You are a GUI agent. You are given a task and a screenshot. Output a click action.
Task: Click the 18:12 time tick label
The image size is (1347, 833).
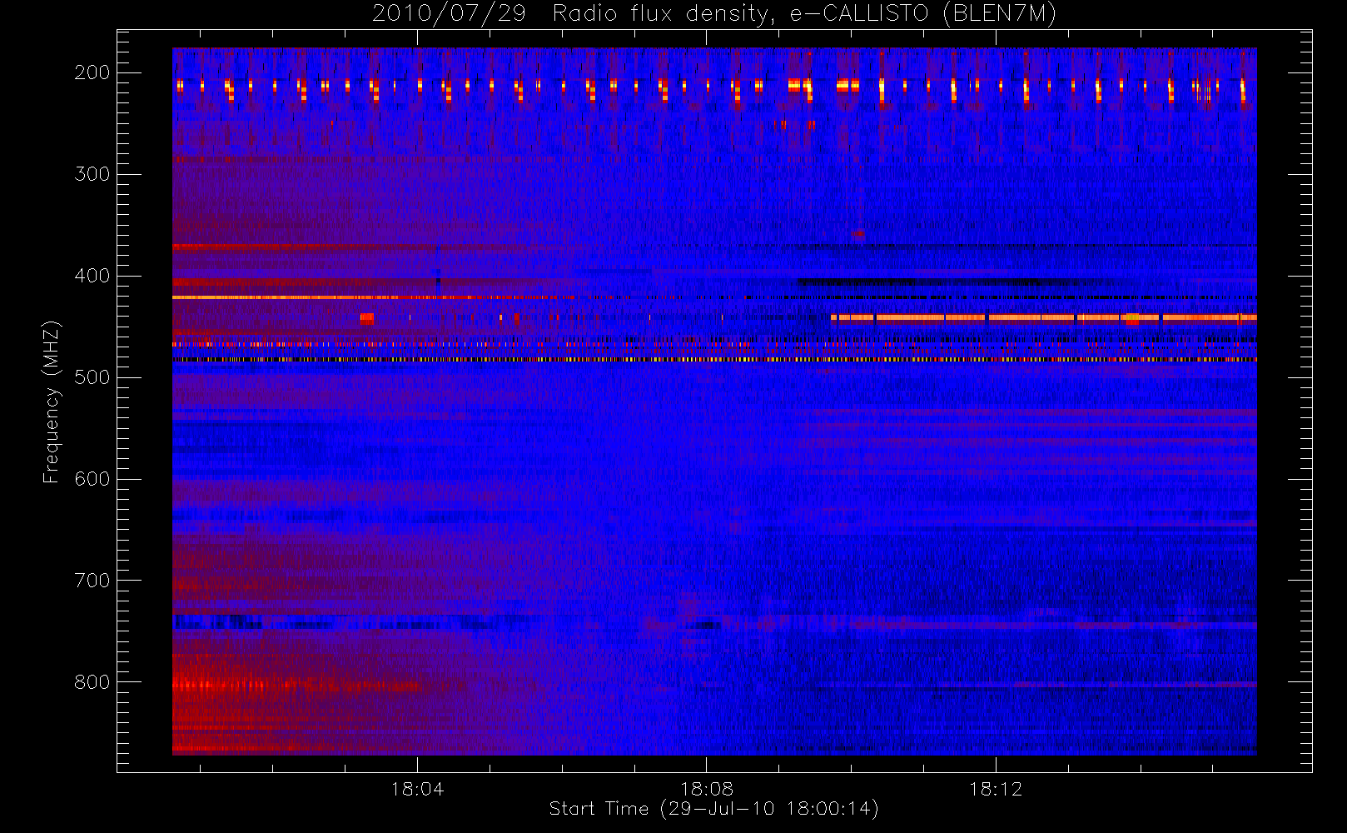[x=996, y=789]
